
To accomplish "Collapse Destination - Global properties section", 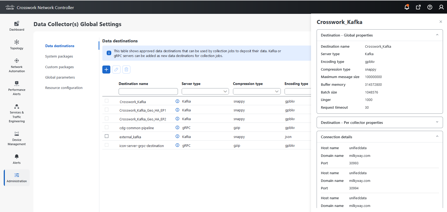I will click(x=437, y=35).
